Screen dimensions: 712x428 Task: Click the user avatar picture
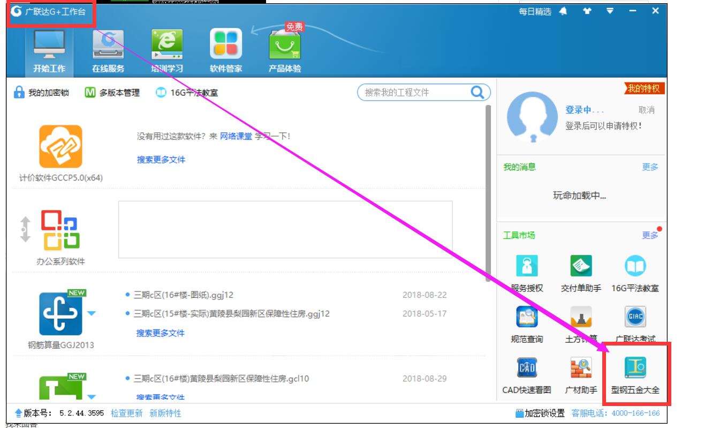[533, 118]
